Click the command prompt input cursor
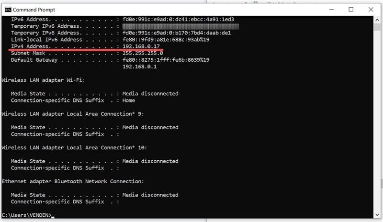Viewport: 383px width, 222px height. click(x=53, y=215)
